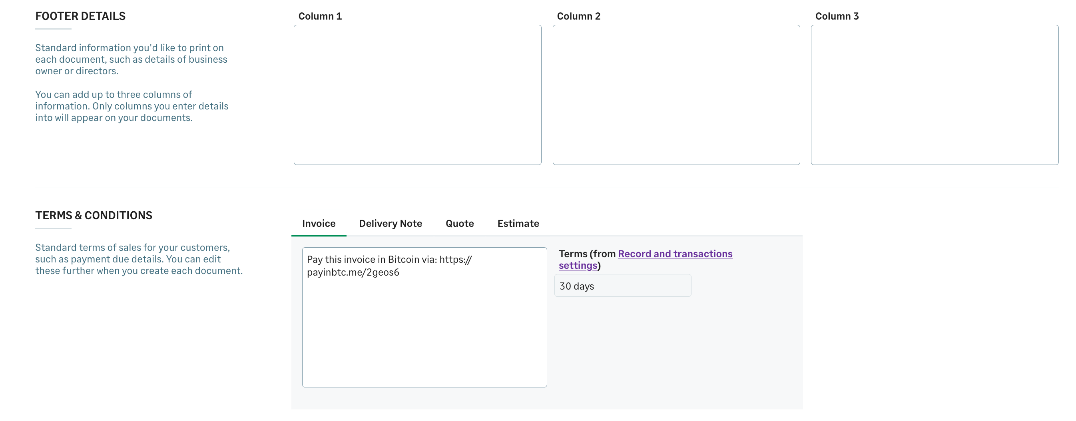This screenshot has height=421, width=1076.
Task: Click the Column 1 footer text box
Action: [417, 95]
